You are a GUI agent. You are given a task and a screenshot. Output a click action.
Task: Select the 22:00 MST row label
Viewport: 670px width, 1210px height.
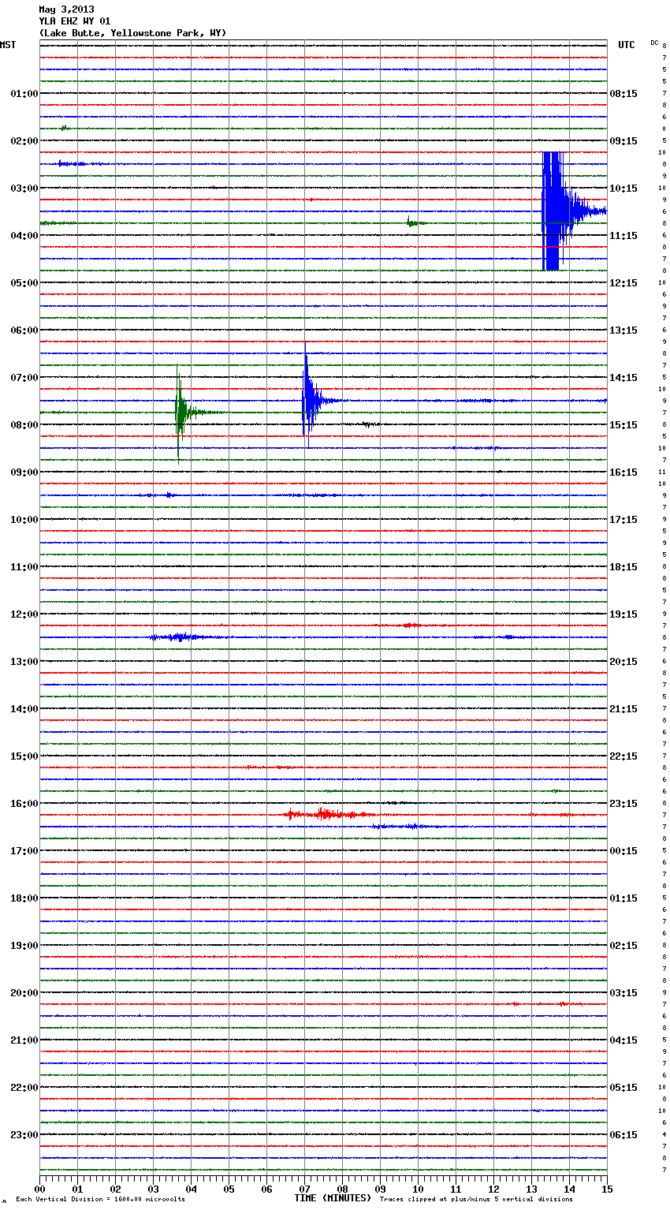point(24,1088)
